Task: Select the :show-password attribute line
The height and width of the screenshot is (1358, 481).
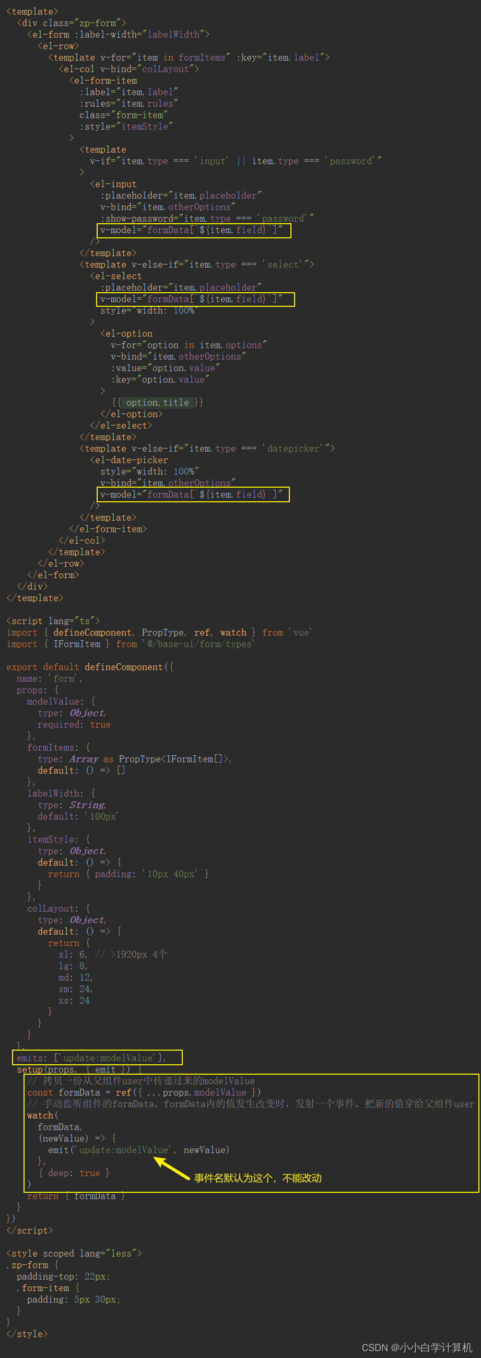Action: [x=207, y=219]
